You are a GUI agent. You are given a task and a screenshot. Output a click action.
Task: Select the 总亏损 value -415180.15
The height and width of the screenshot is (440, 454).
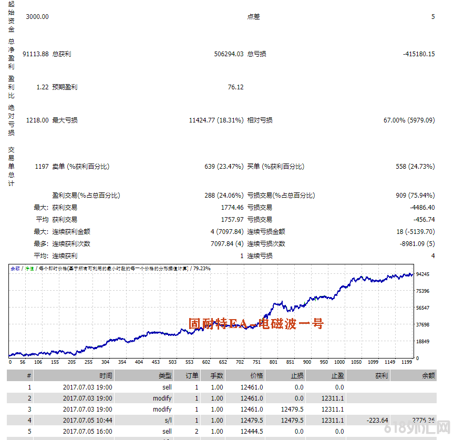click(419, 54)
